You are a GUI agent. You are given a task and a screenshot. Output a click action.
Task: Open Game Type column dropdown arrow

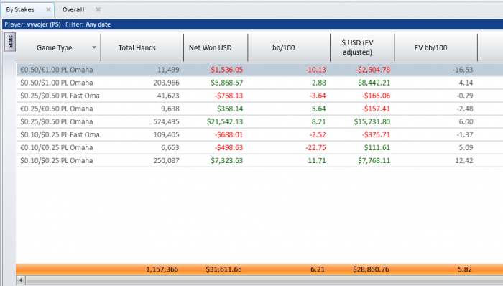pyautogui.click(x=94, y=47)
